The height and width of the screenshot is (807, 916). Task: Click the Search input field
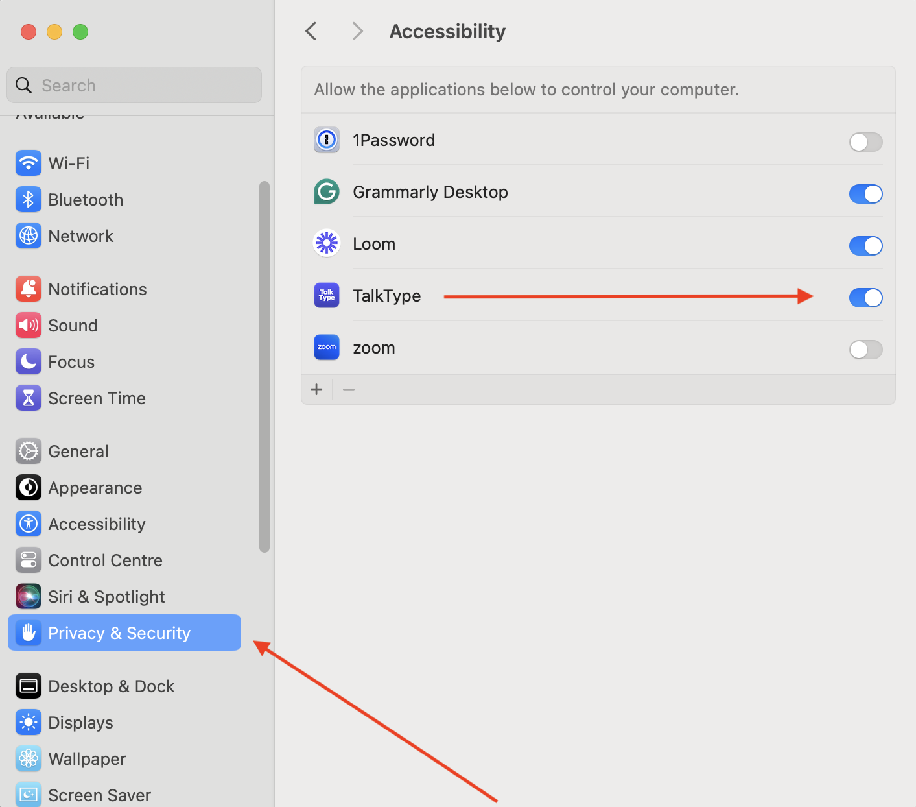pos(134,85)
